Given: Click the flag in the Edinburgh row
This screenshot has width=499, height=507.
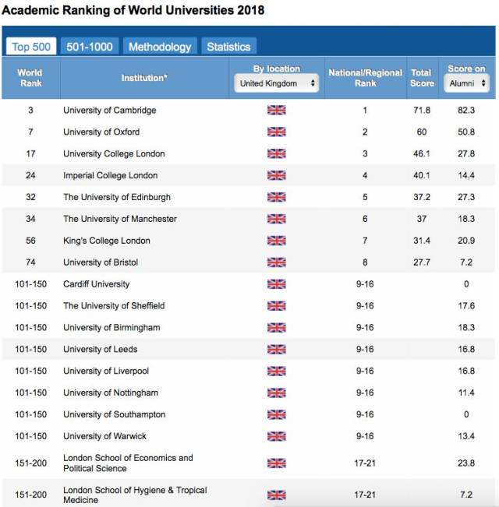Looking at the screenshot, I should point(277,197).
